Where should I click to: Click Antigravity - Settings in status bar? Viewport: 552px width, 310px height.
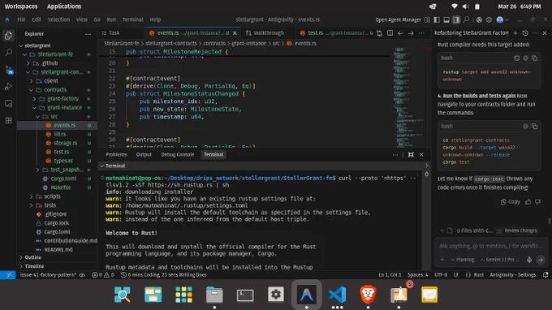tap(513, 275)
